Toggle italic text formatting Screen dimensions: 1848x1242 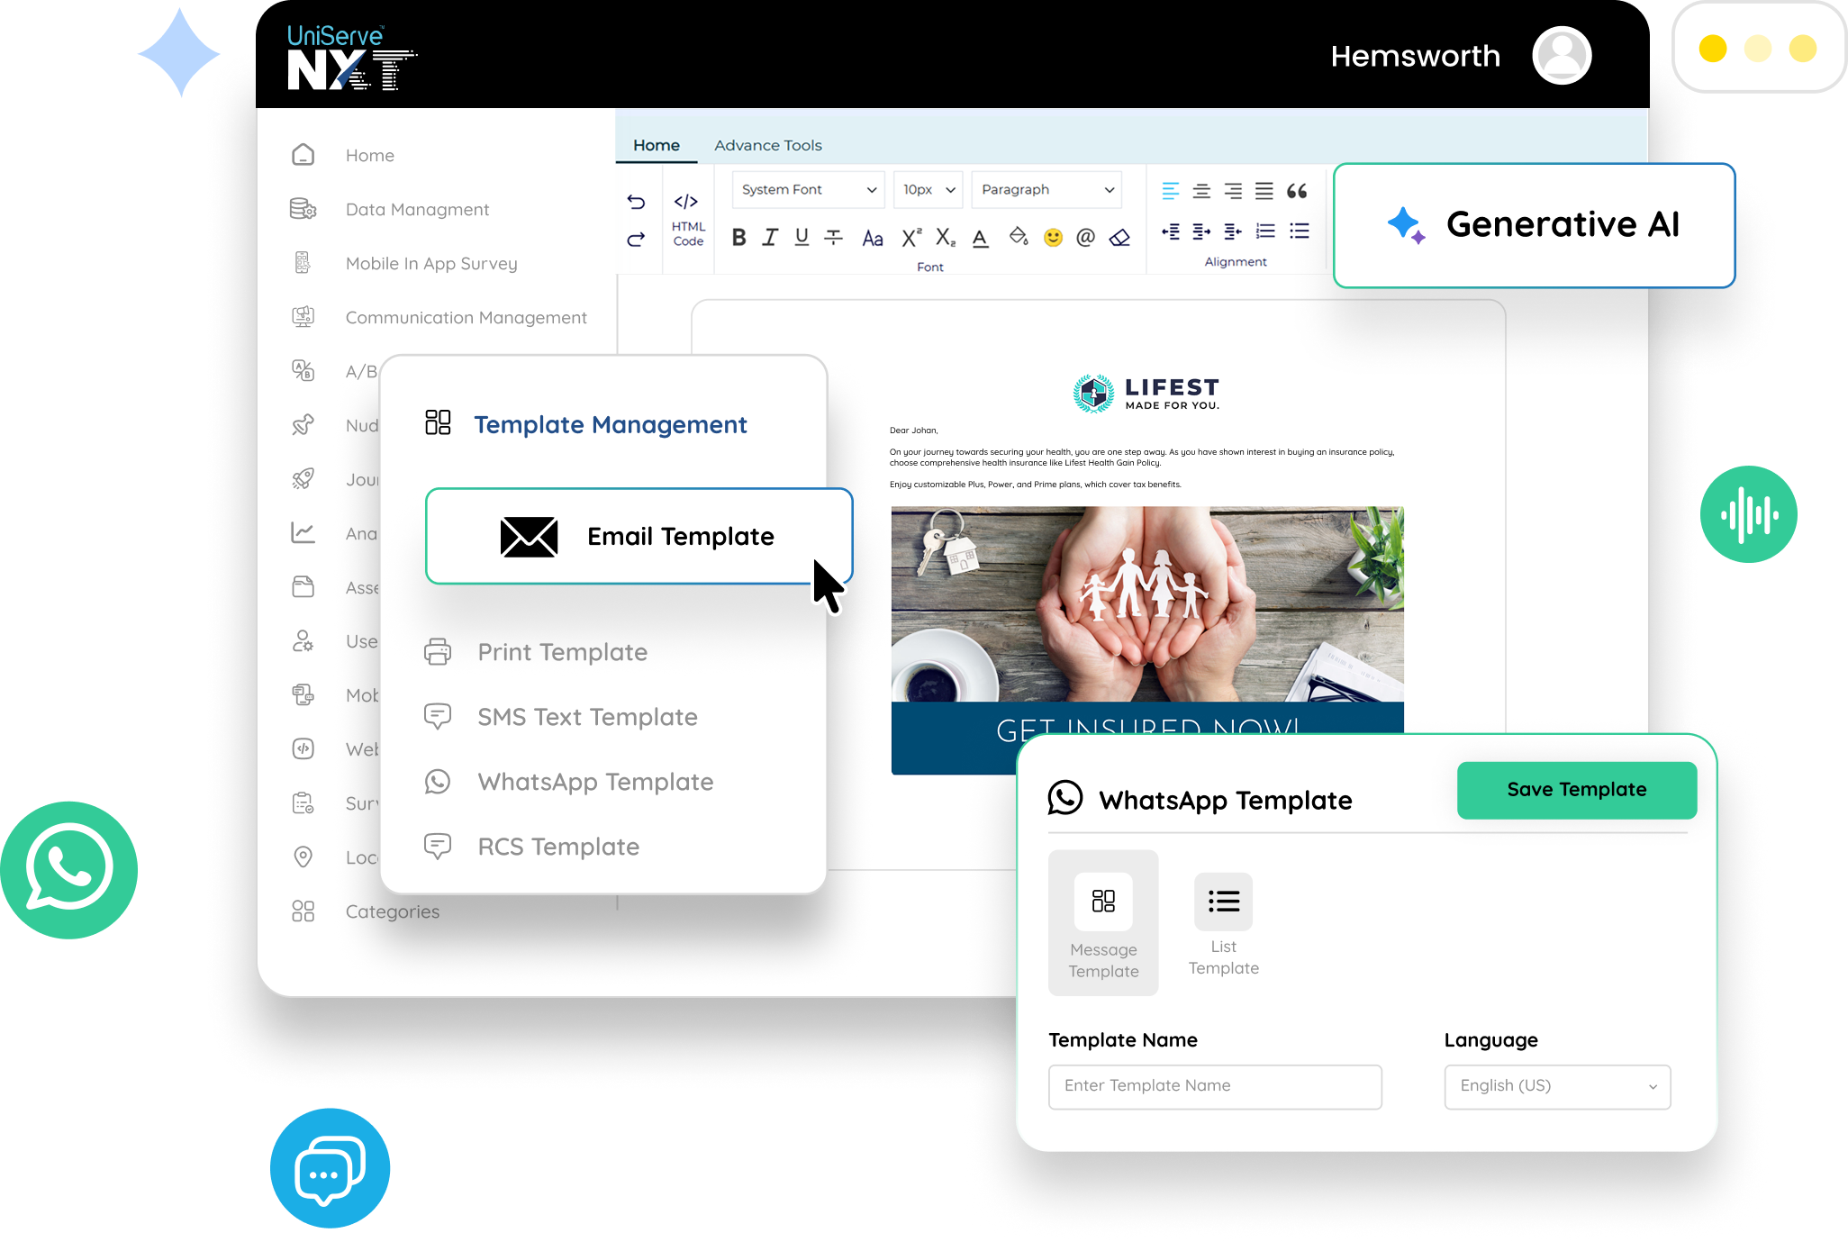770,238
